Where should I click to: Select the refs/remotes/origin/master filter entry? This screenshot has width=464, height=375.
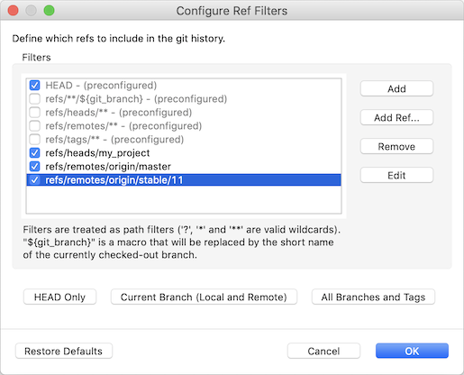pyautogui.click(x=184, y=167)
